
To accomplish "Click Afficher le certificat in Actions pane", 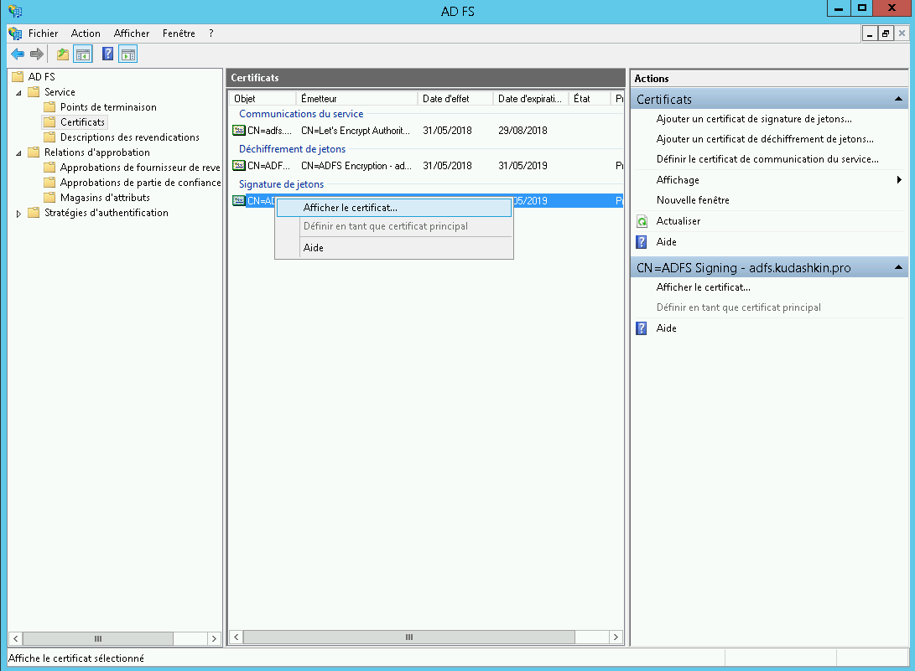I will tap(703, 286).
